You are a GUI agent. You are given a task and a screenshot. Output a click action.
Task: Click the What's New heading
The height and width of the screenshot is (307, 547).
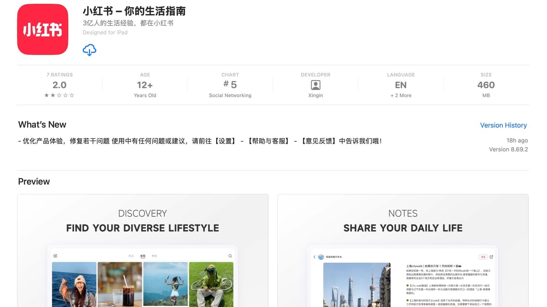pos(42,125)
